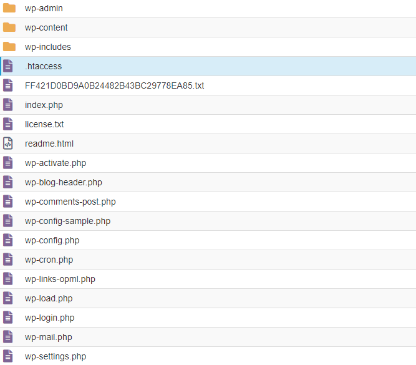This screenshot has width=416, height=365.
Task: Select the index.php file name
Action: point(44,105)
